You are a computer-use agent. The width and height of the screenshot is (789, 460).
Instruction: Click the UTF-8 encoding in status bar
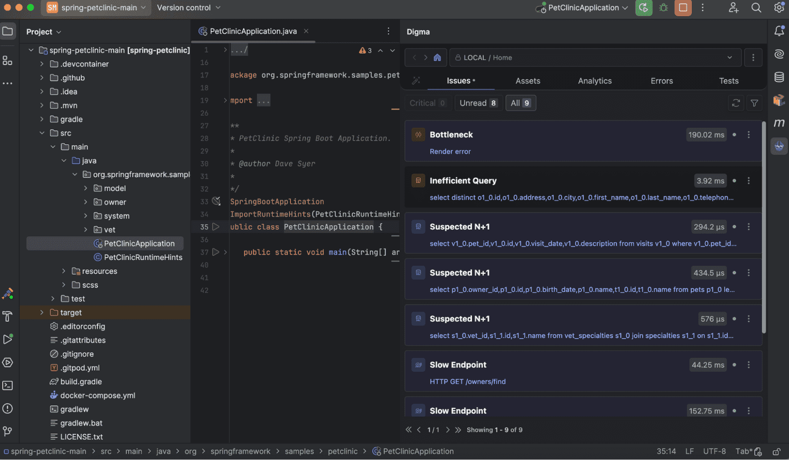714,451
